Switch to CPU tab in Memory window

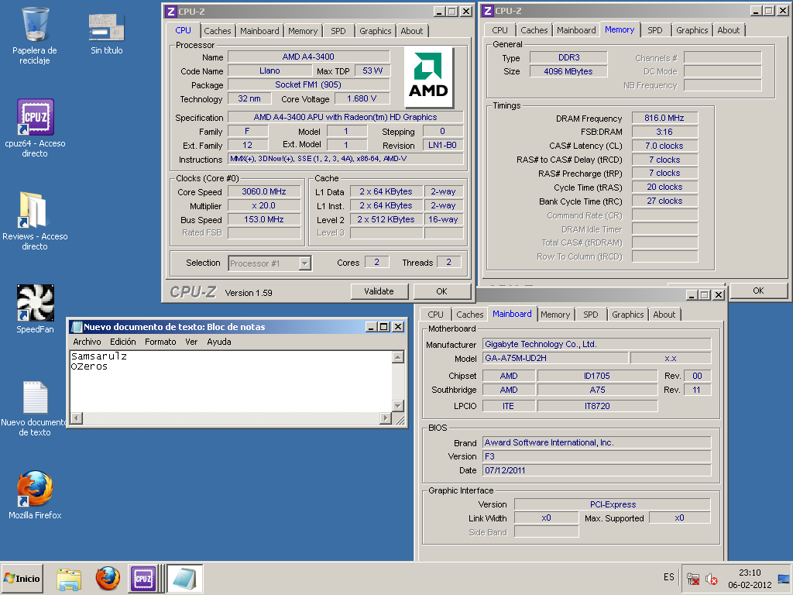(499, 30)
